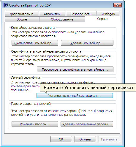Click Удалить контейнер button
Image resolution: width=136 pixels, height=147 pixels.
(x=87, y=43)
